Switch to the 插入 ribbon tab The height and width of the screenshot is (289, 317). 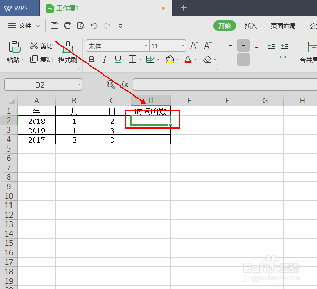point(250,26)
